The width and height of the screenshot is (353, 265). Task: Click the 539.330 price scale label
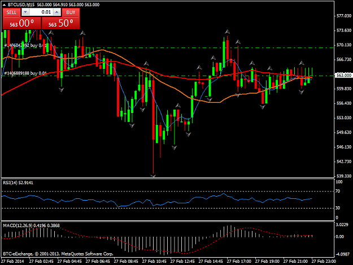click(x=344, y=176)
